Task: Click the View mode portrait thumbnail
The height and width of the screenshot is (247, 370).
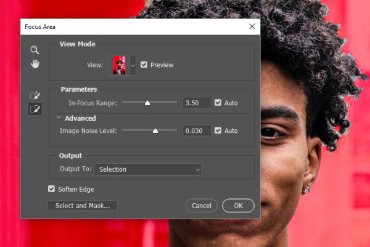Action: 119,65
